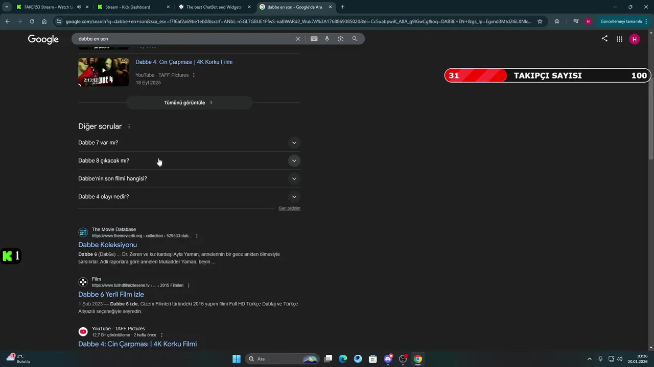This screenshot has width=654, height=367.
Task: Click into Google search field
Action: [x=184, y=39]
